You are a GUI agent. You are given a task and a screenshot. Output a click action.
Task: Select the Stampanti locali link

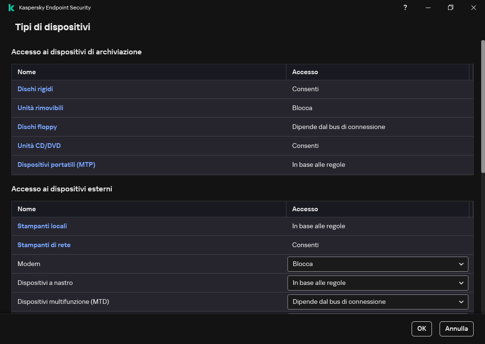pyautogui.click(x=42, y=226)
